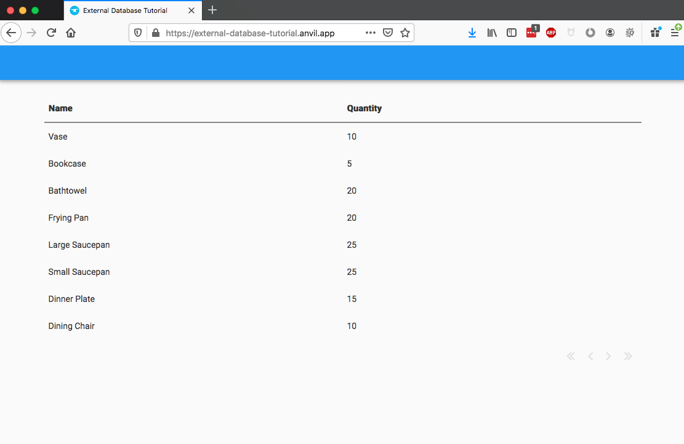The height and width of the screenshot is (444, 684).
Task: Toggle the sidebar view icon
Action: click(512, 33)
